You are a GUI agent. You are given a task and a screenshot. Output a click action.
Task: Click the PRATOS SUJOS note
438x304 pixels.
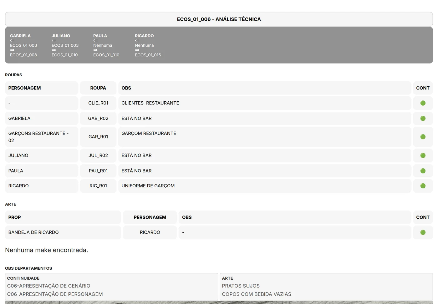(241, 286)
